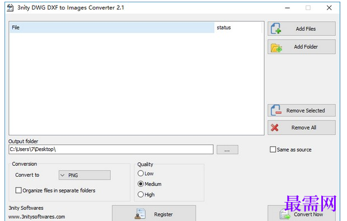Click the red X Remove All icon

coord(275,128)
